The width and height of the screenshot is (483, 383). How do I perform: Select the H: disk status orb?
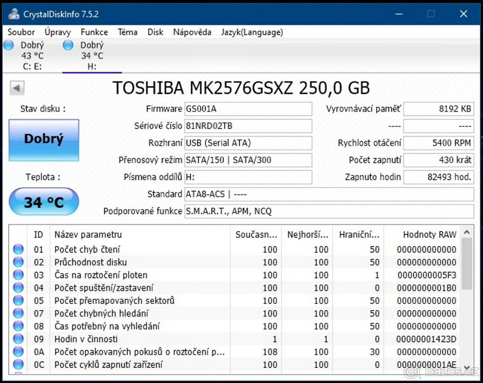[68, 45]
